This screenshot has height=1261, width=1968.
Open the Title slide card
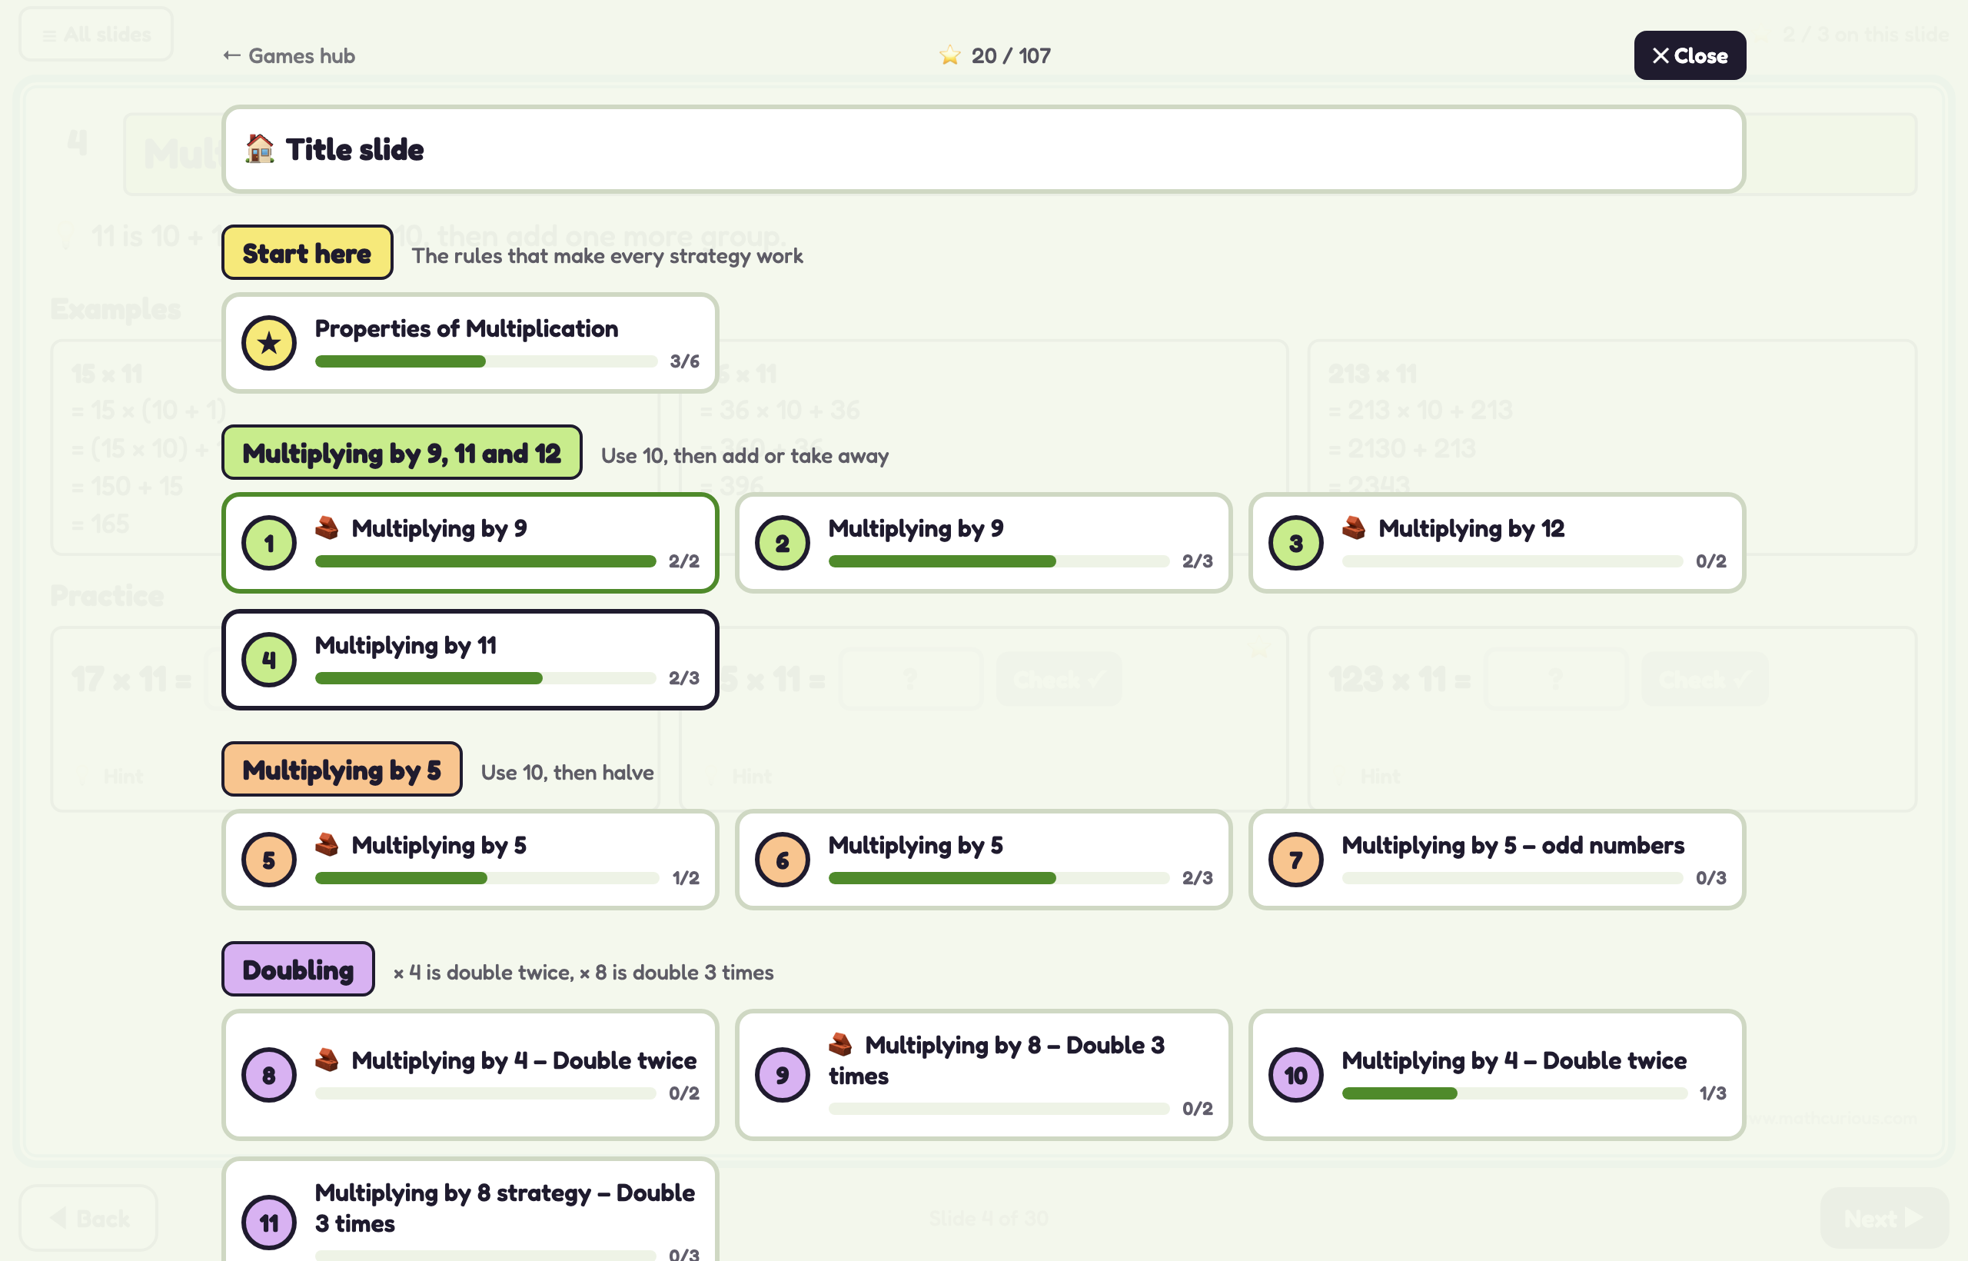coord(983,149)
